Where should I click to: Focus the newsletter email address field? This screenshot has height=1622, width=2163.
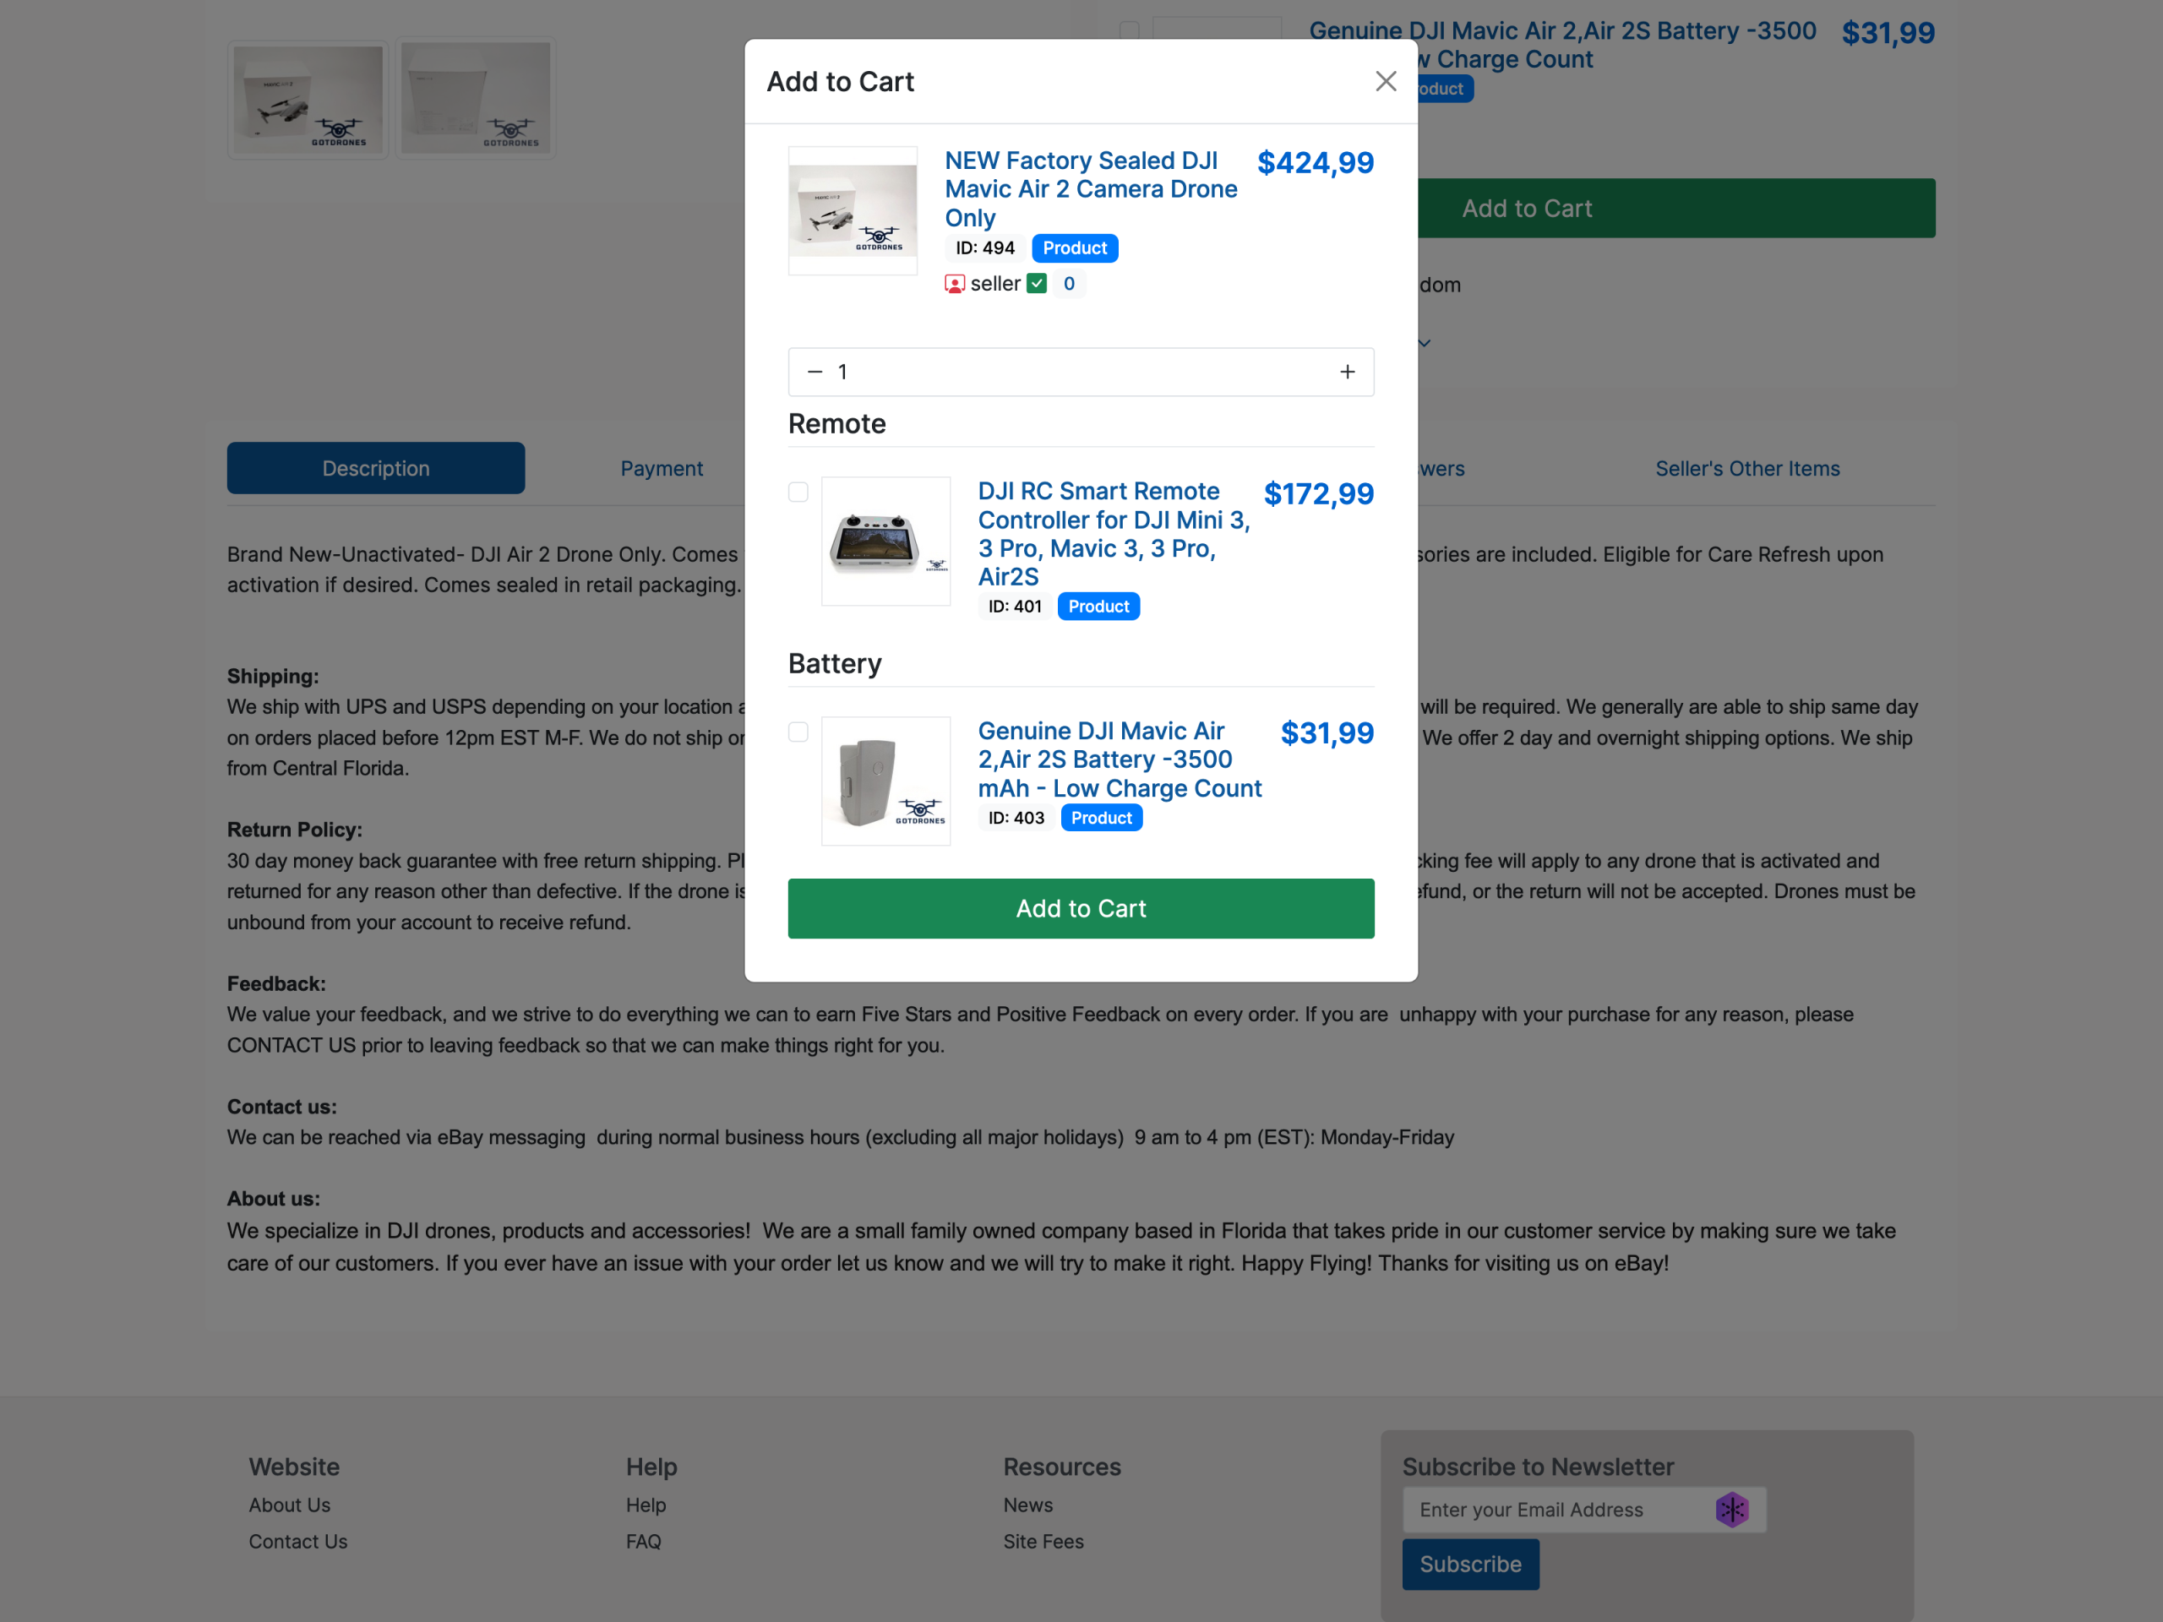(x=1556, y=1509)
